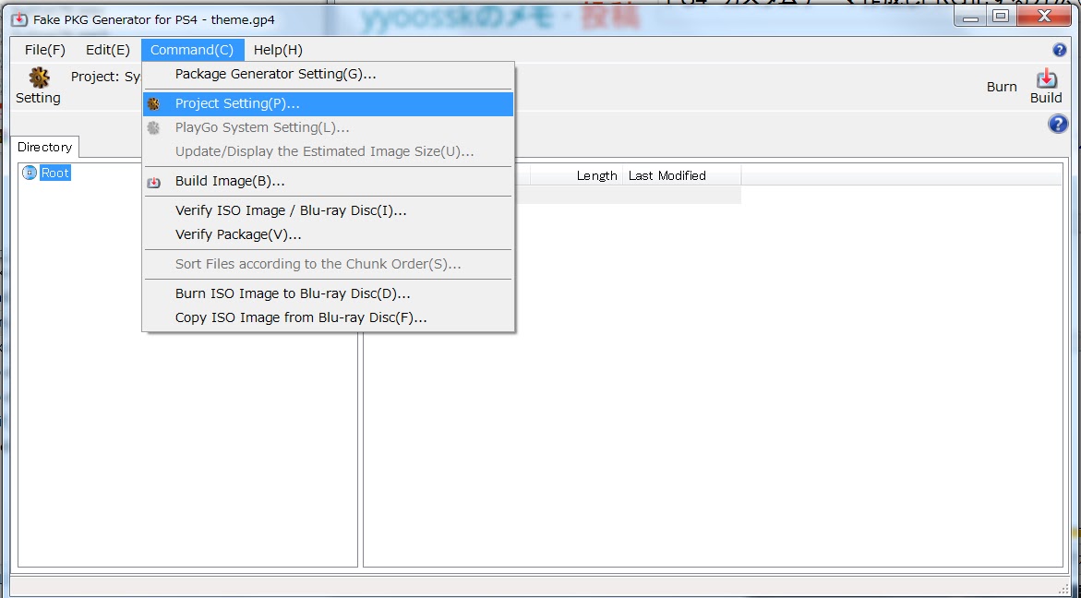The image size is (1081, 598).
Task: Choose Verify Package(V)... entry
Action: 328,235
